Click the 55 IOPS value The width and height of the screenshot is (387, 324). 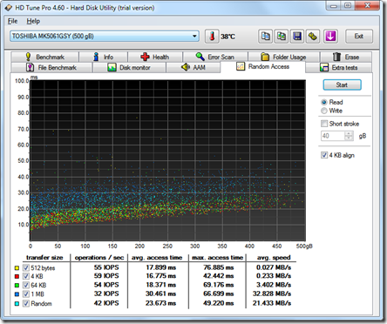click(x=106, y=267)
